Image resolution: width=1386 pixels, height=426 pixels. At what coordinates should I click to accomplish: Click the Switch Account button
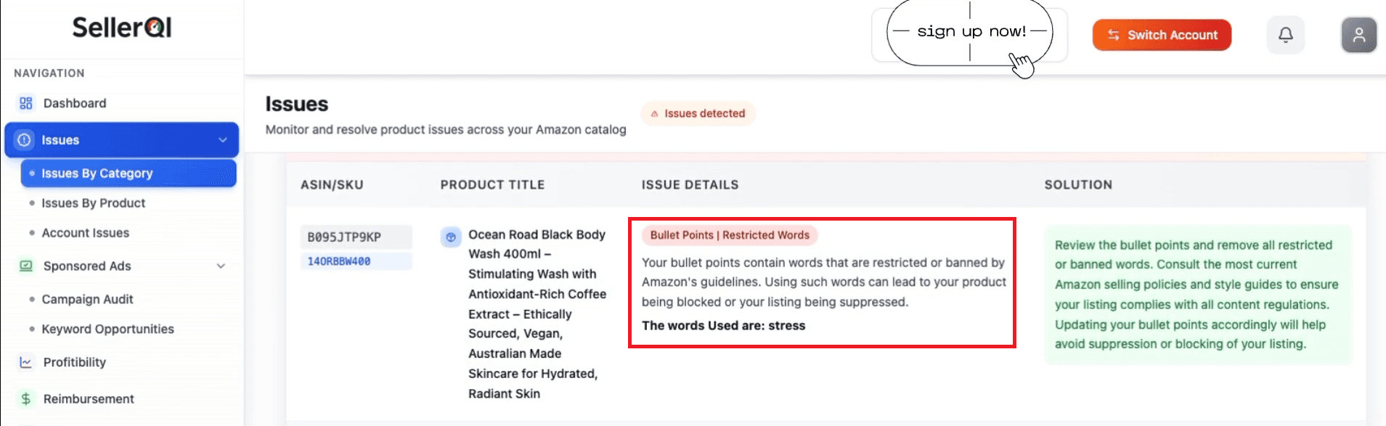[1162, 34]
